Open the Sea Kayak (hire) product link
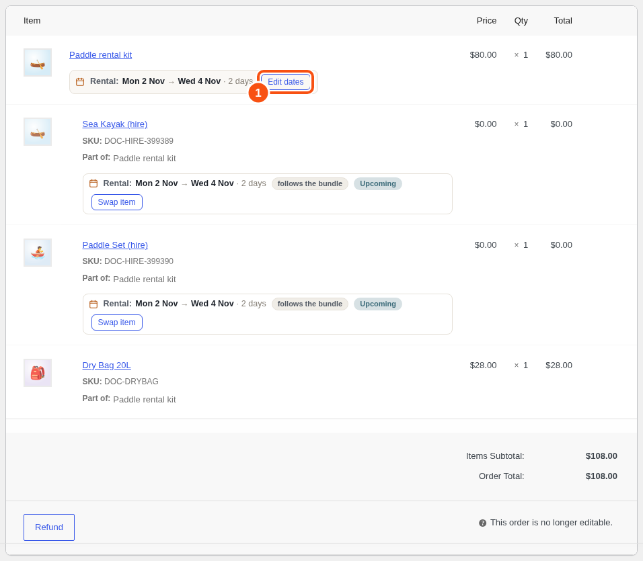This screenshot has width=643, height=561. click(x=115, y=124)
